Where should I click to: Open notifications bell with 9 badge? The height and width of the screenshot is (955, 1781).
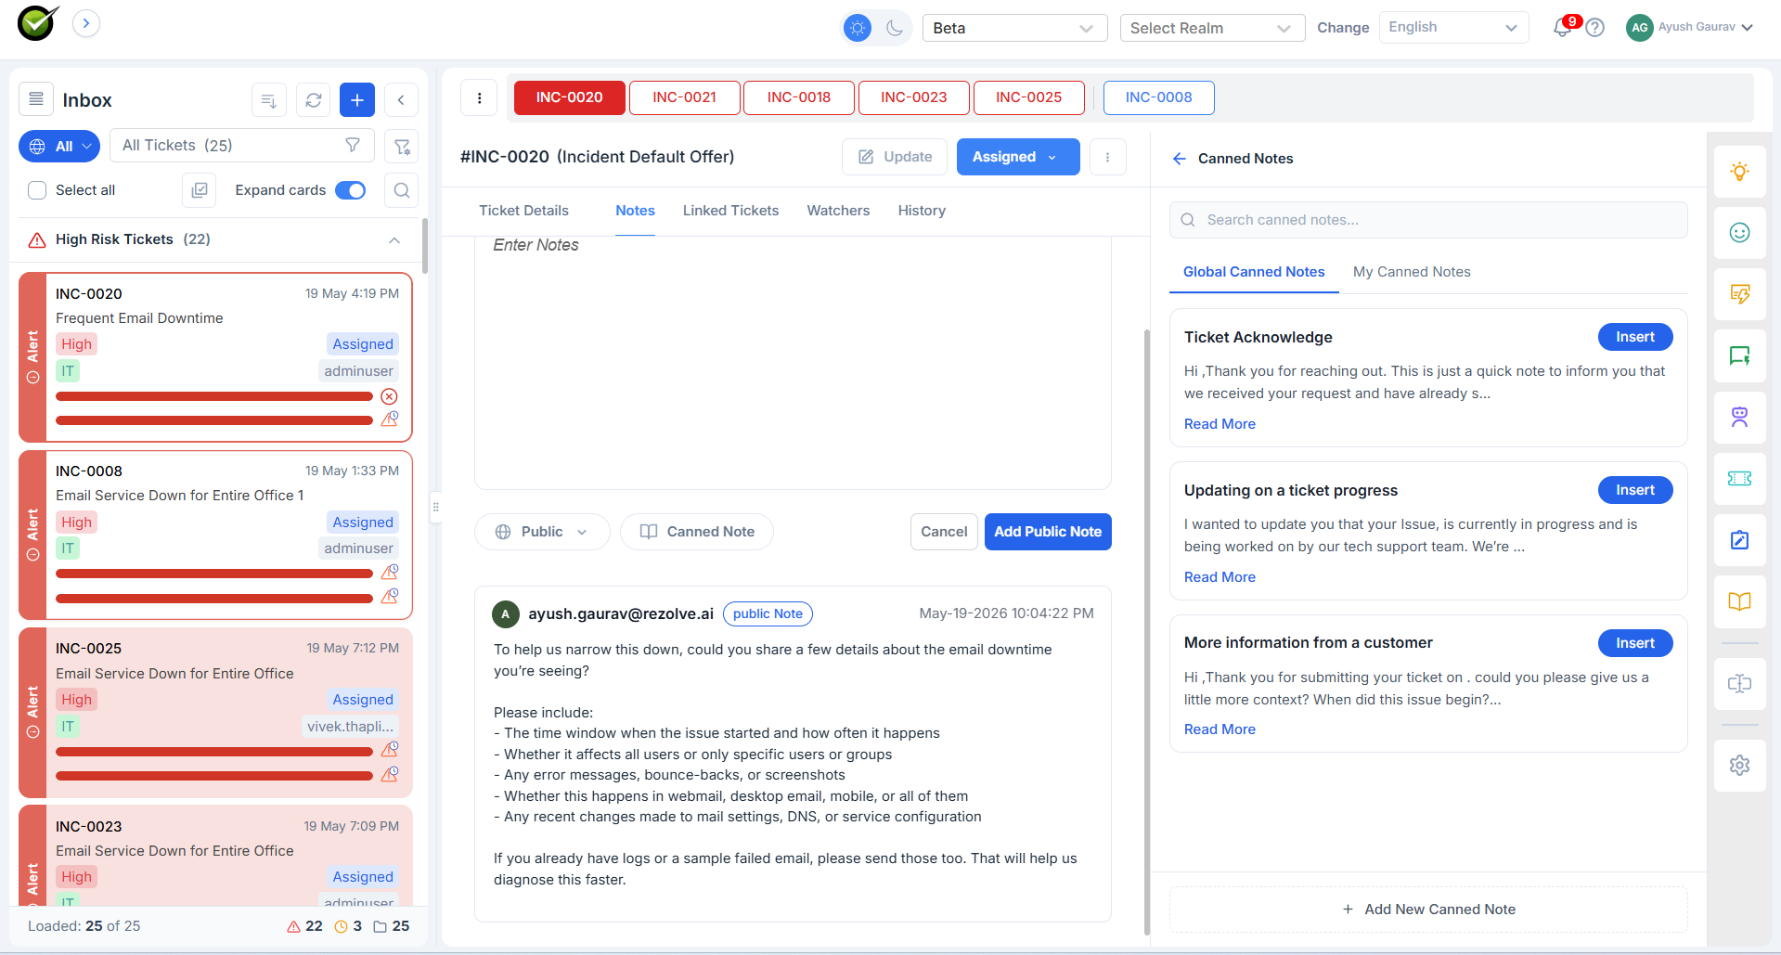[1564, 27]
